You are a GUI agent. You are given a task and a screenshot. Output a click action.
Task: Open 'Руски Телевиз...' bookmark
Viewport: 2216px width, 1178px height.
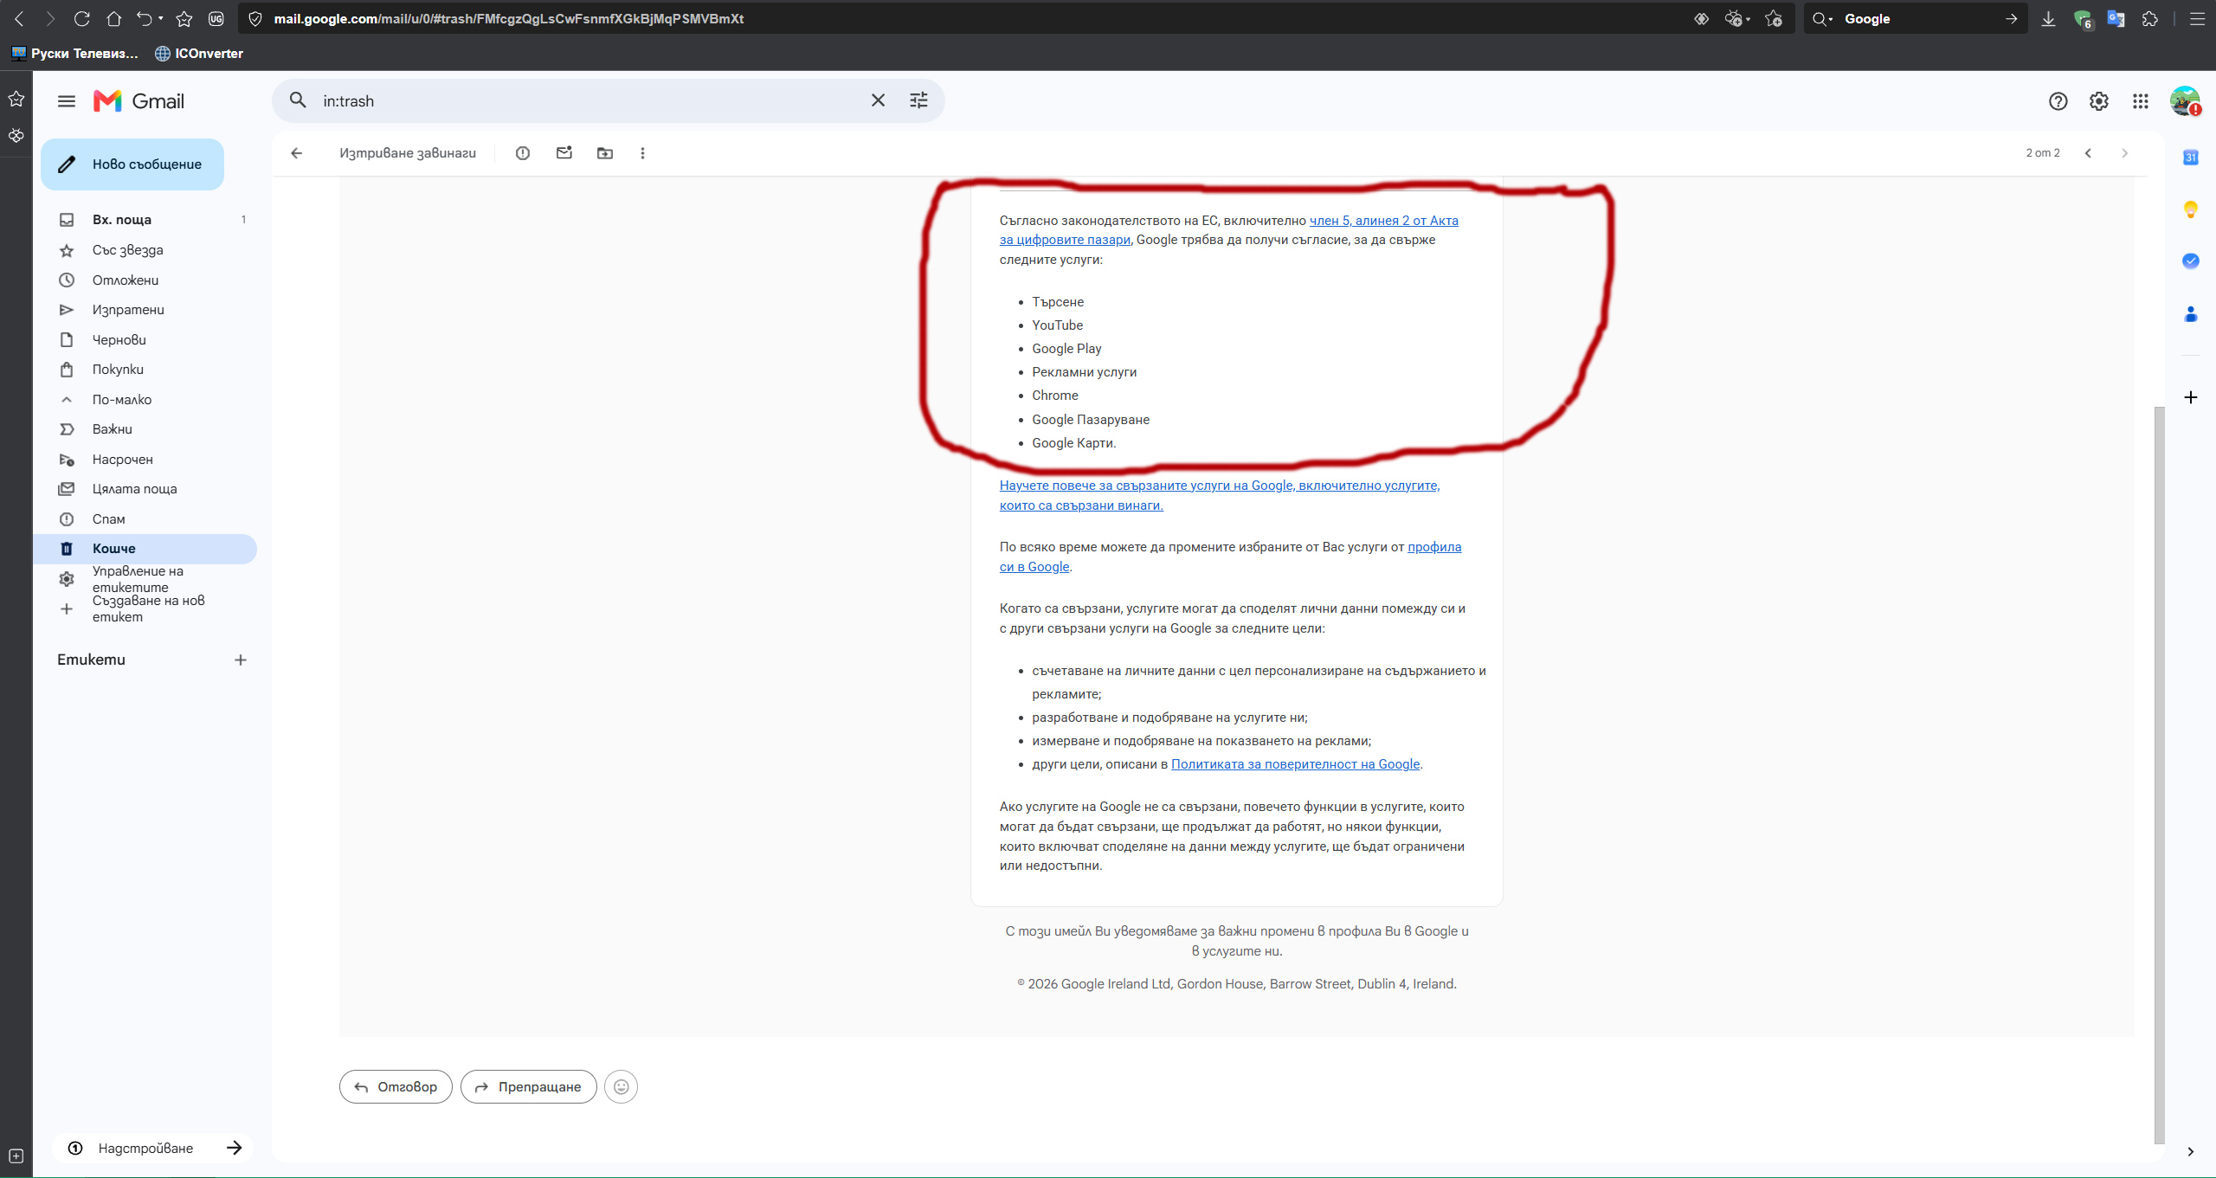[x=74, y=54]
